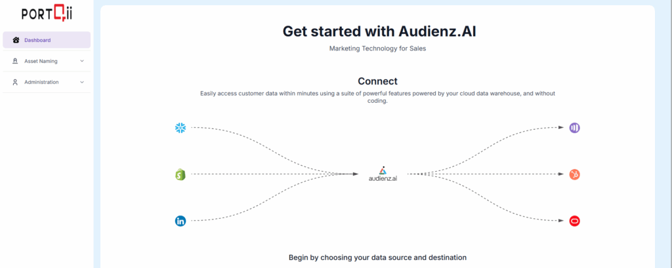Open the Asset Naming menu label
The height and width of the screenshot is (268, 672).
click(41, 61)
